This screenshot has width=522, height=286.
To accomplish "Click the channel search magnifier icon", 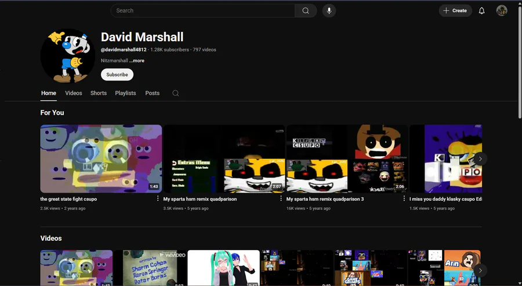I will tap(175, 93).
